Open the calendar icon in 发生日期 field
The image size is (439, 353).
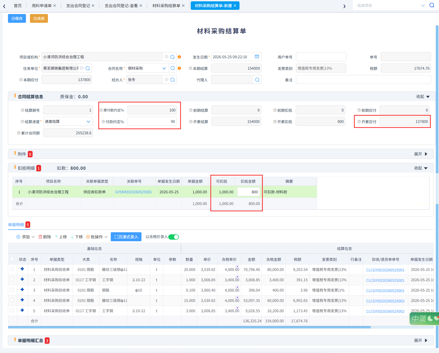pos(257,57)
